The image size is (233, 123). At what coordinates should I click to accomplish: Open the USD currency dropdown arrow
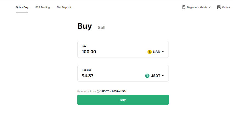tap(163, 52)
